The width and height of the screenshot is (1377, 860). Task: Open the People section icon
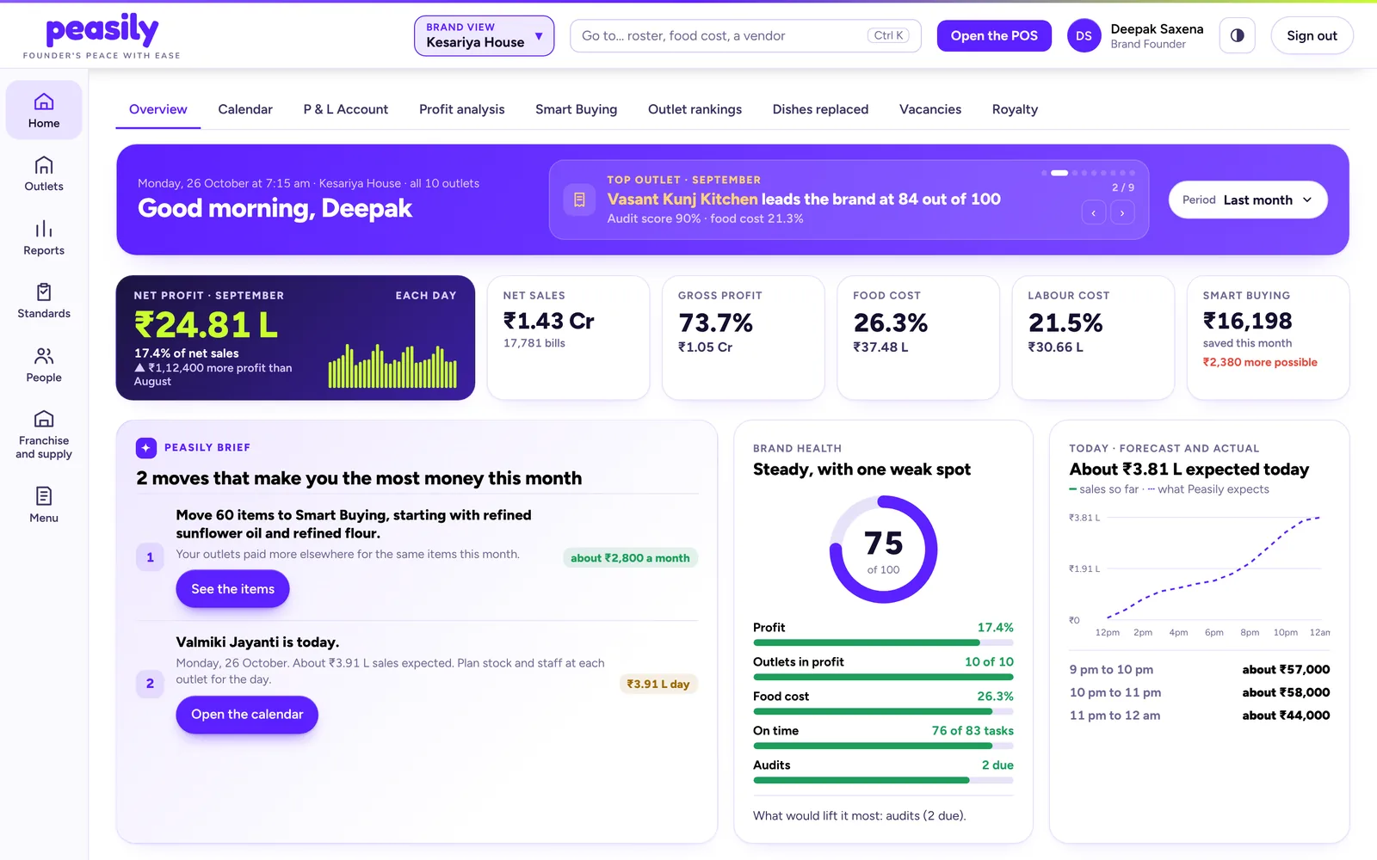[44, 356]
